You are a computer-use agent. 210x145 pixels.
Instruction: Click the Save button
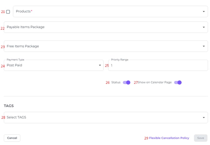click(x=200, y=138)
